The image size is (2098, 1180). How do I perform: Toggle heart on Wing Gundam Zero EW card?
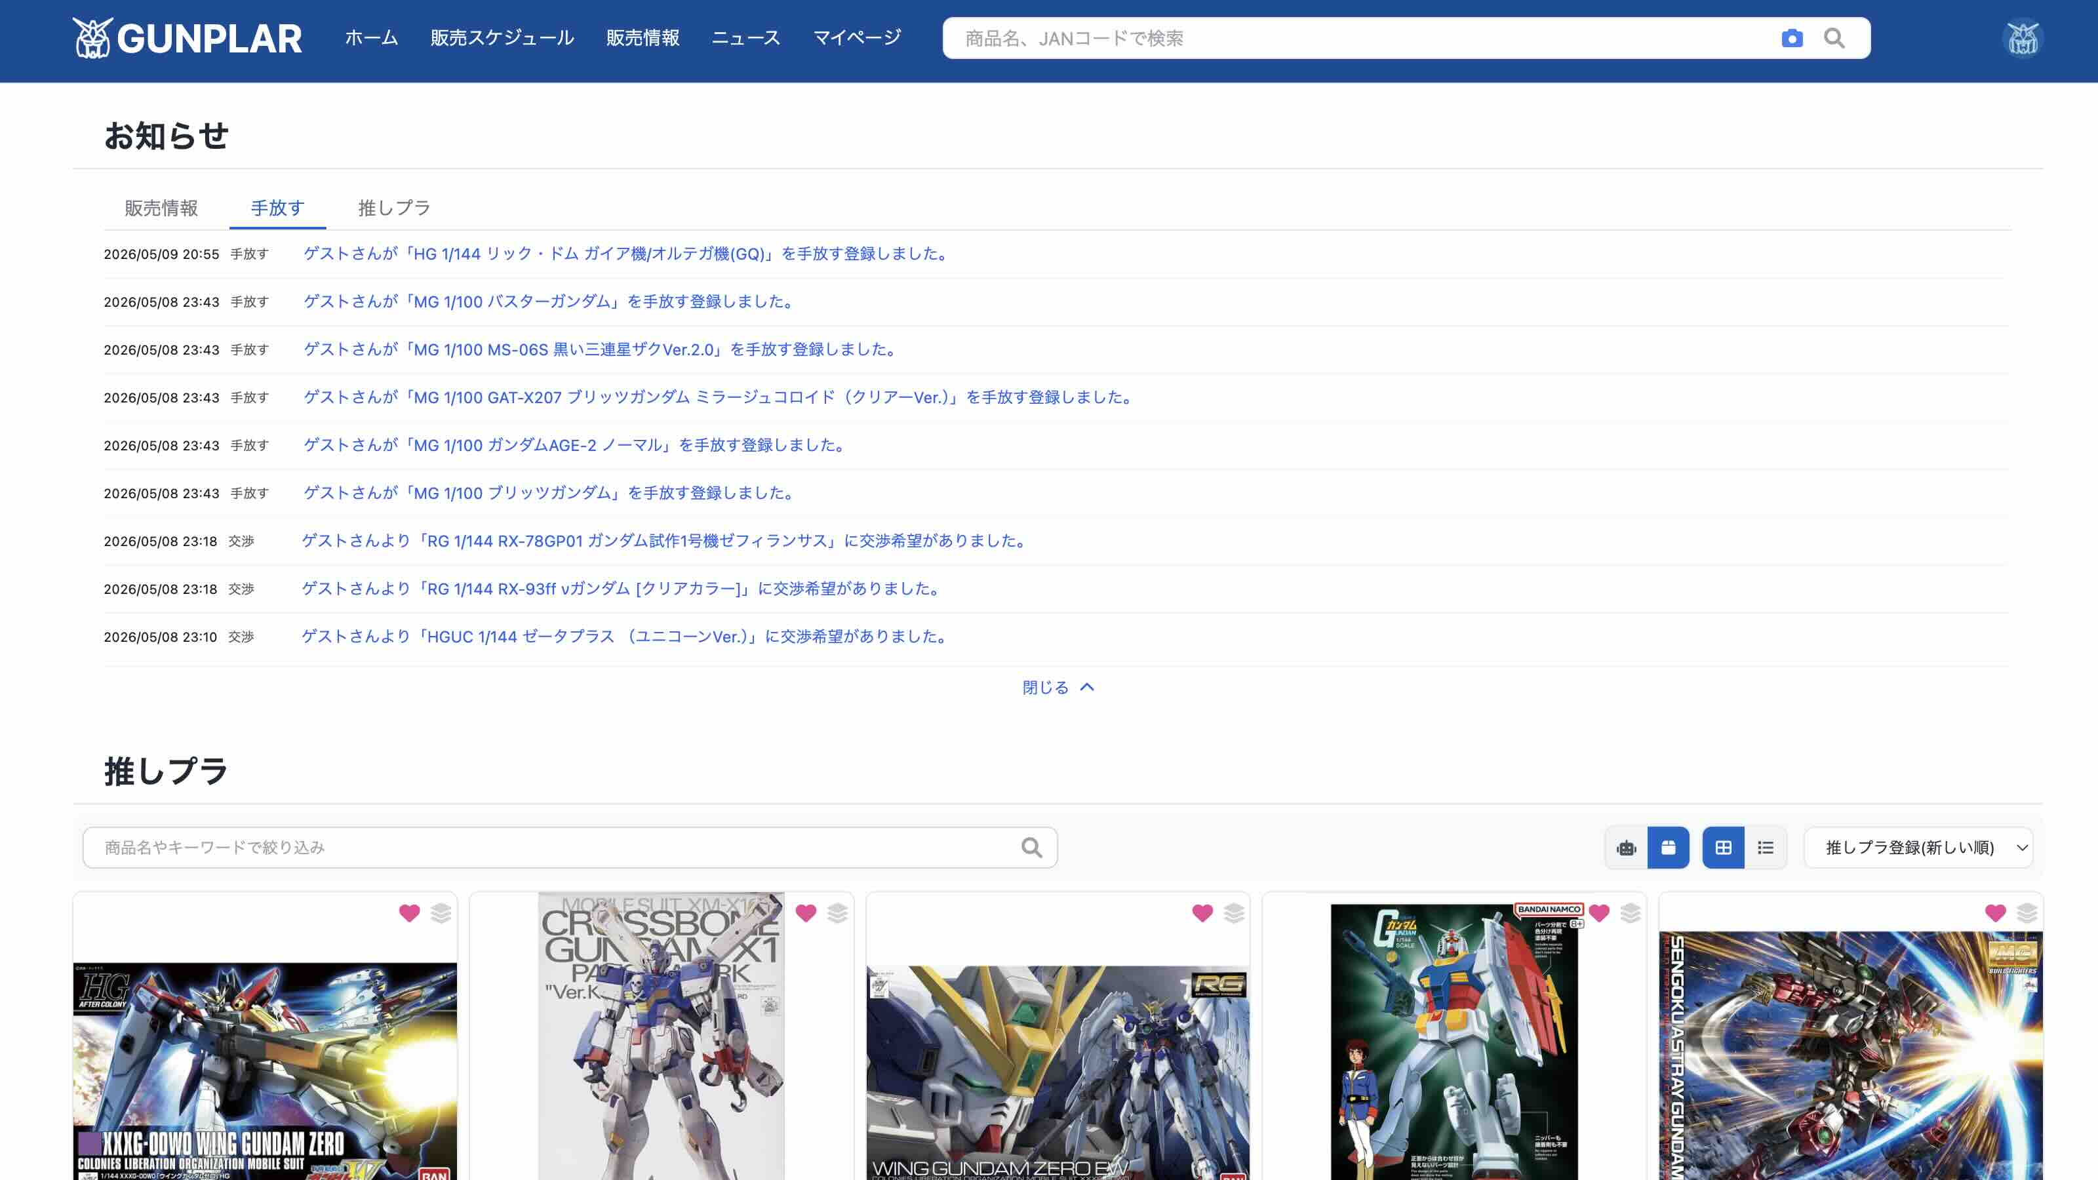pyautogui.click(x=1203, y=913)
